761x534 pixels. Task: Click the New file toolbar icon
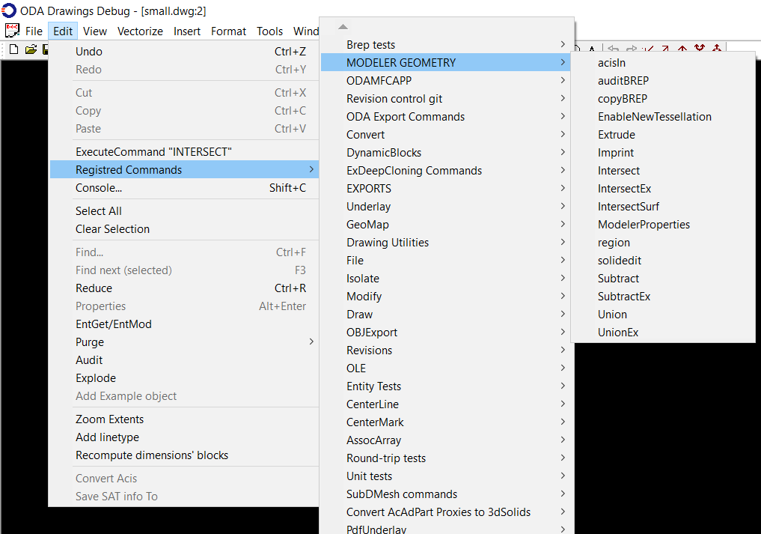tap(14, 49)
